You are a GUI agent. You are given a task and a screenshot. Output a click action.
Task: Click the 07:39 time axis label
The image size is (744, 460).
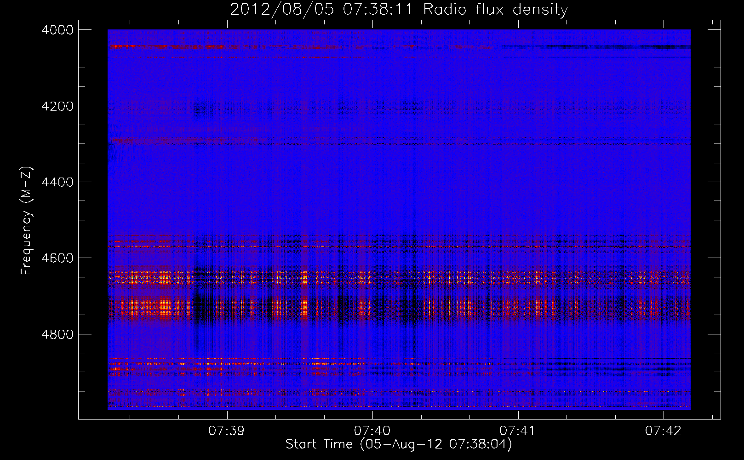click(226, 431)
